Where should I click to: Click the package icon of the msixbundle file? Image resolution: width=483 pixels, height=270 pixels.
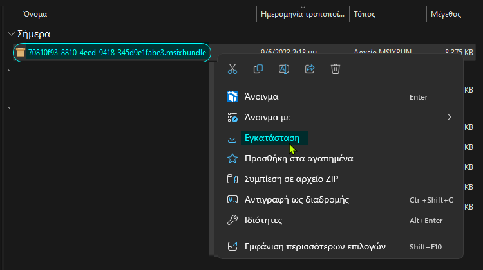click(21, 53)
